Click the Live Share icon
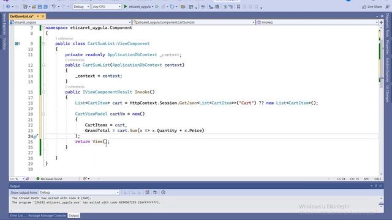The width and height of the screenshot is (392, 220). point(364,7)
